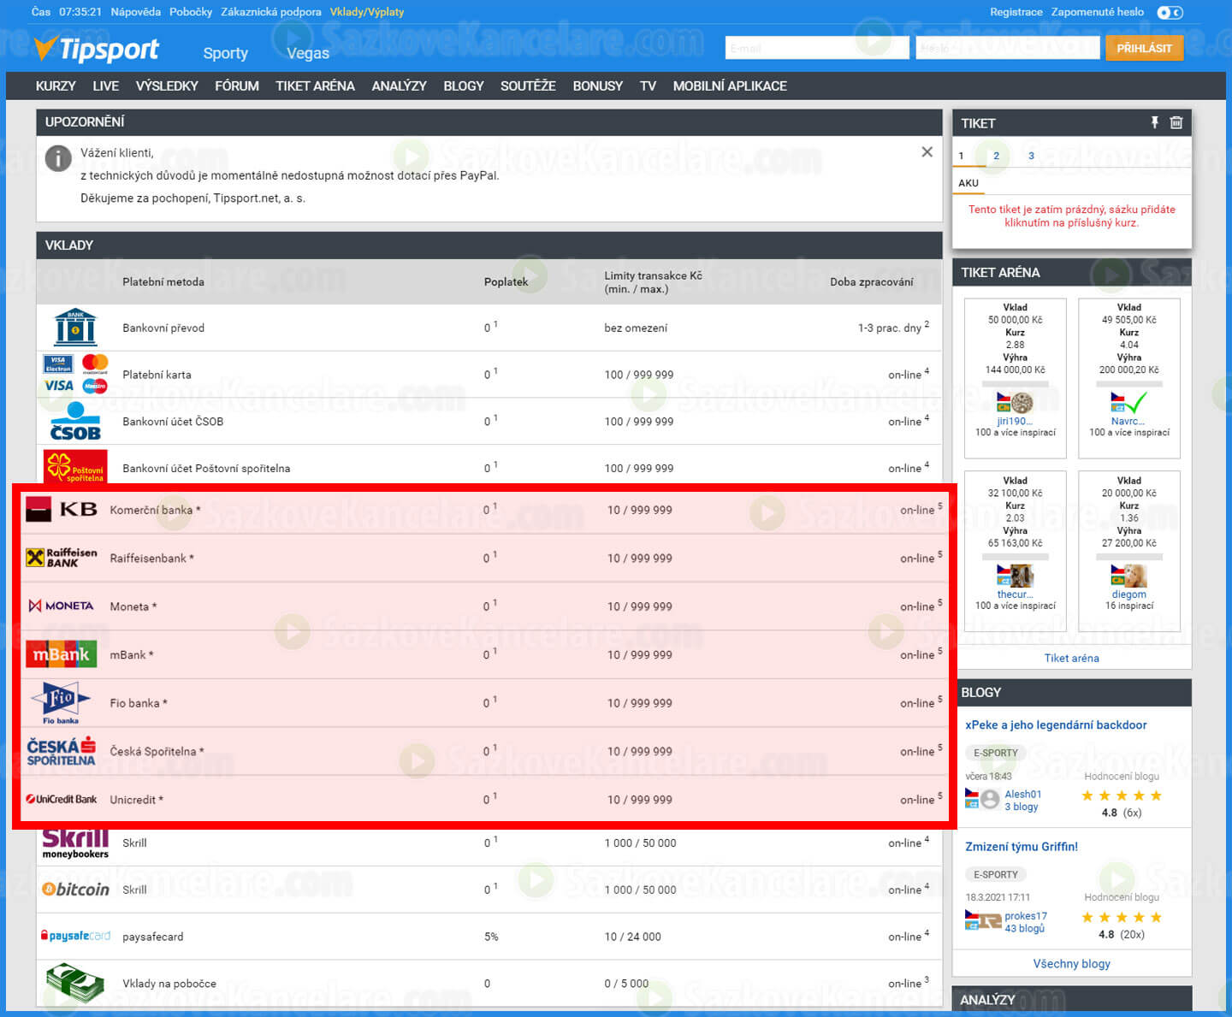The height and width of the screenshot is (1017, 1232).
Task: Switch to the Sporty section
Action: pyautogui.click(x=226, y=53)
